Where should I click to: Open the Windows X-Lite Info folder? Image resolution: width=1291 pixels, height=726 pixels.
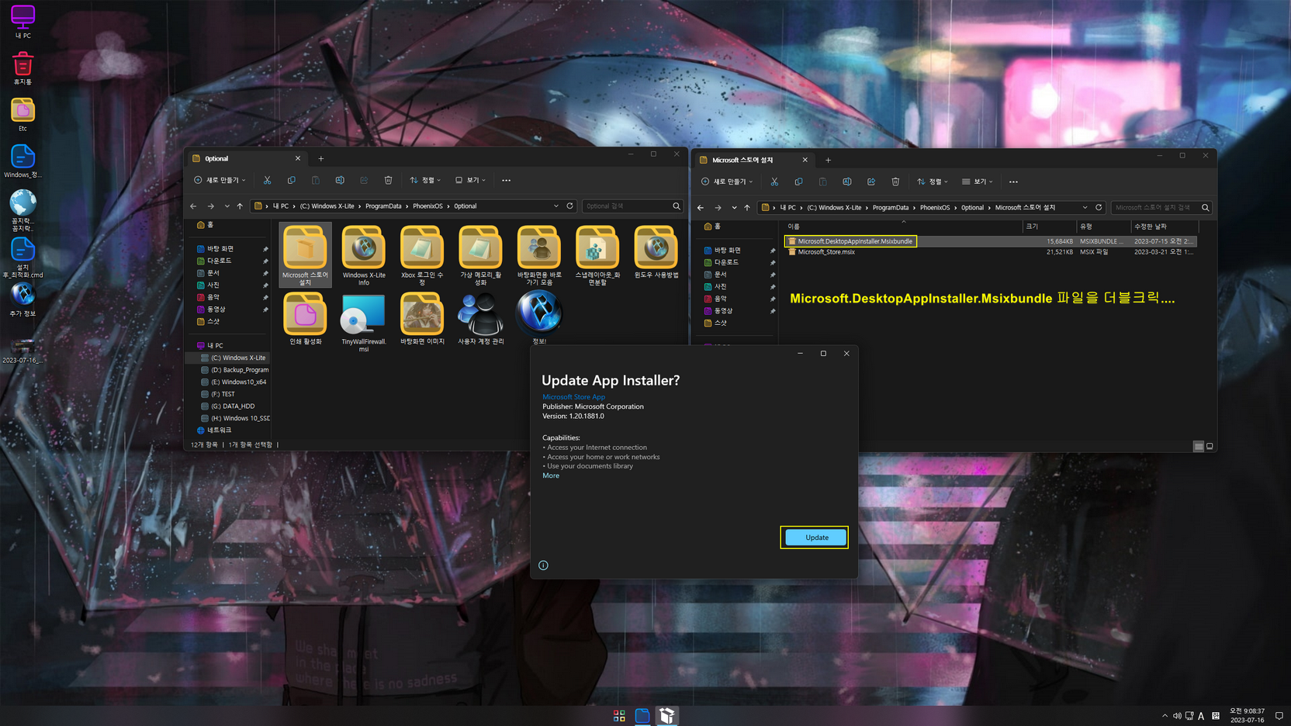tap(364, 255)
